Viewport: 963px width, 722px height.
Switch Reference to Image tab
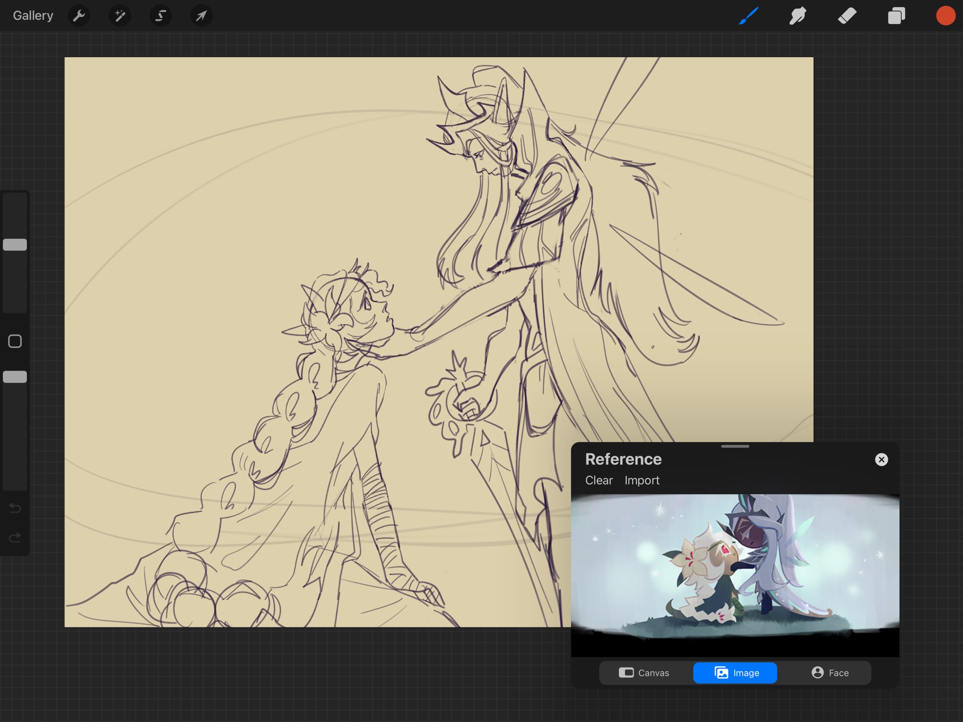[x=735, y=673]
